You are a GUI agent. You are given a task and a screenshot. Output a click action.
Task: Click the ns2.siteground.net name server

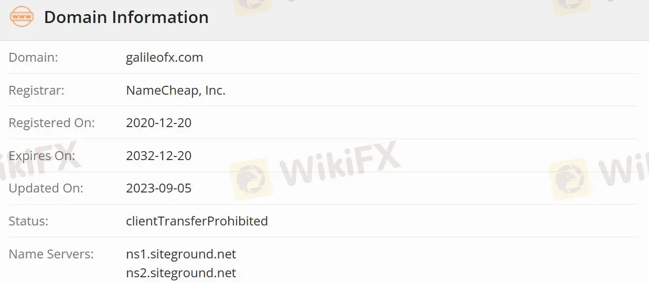click(x=181, y=273)
